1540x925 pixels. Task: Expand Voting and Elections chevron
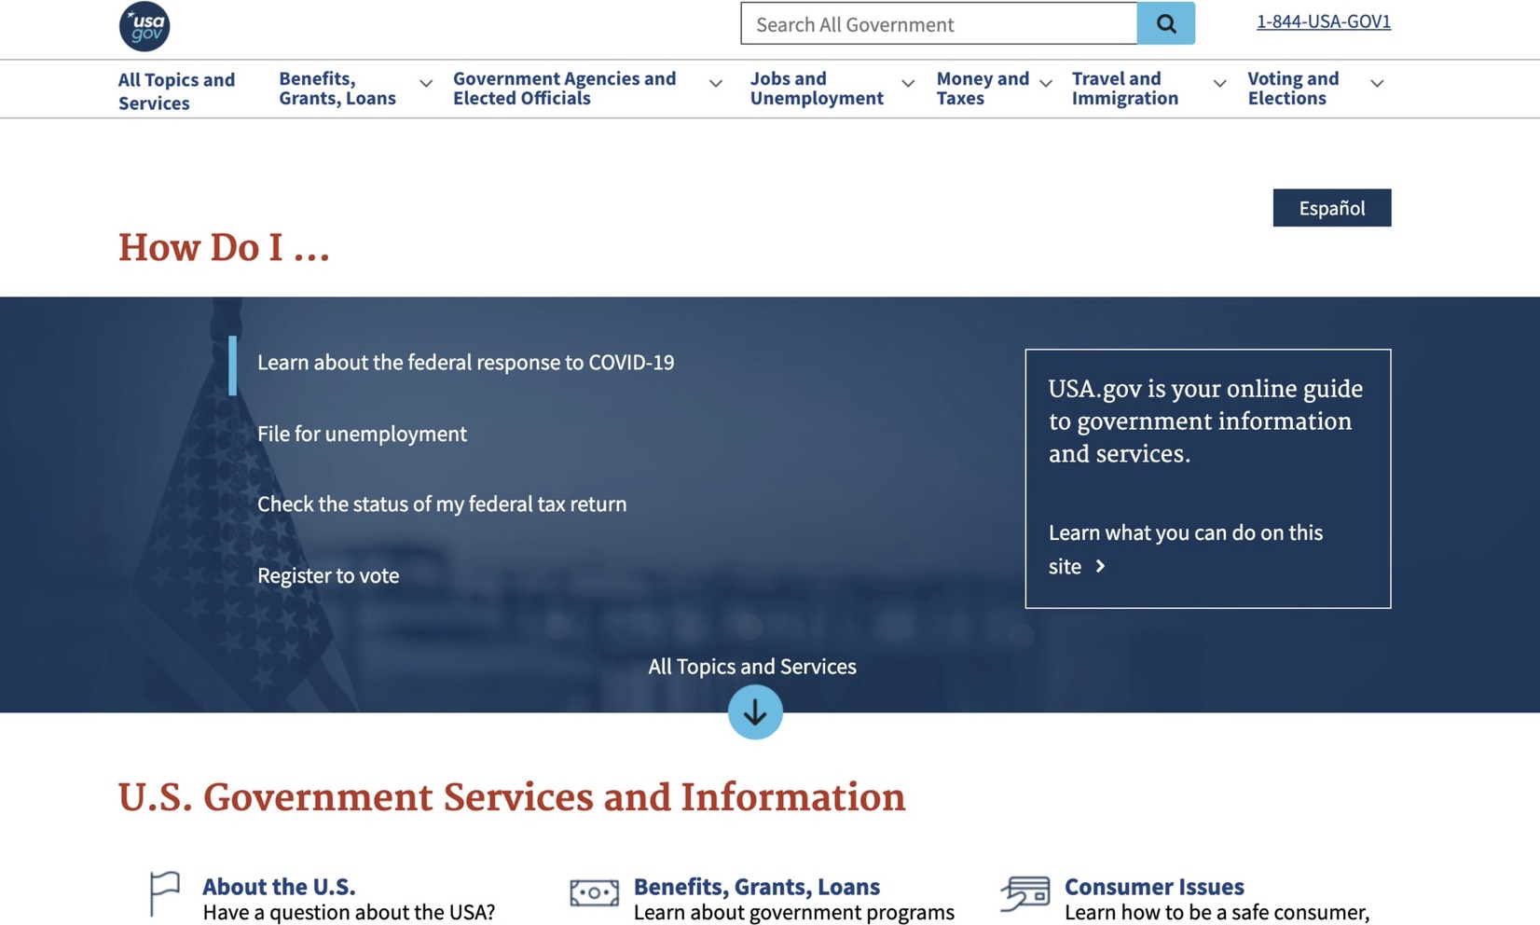pos(1377,84)
